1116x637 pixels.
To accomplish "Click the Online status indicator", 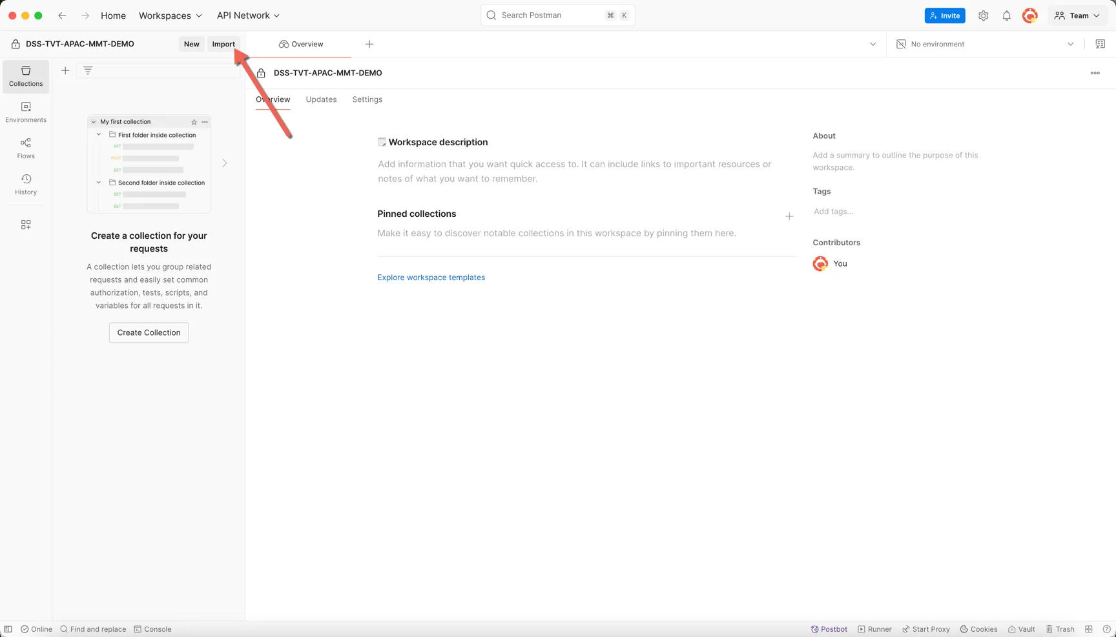I will tap(36, 629).
